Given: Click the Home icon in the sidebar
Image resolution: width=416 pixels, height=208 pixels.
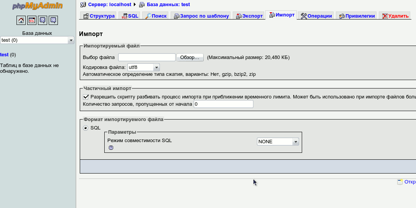Looking at the screenshot, I should tap(21, 20).
